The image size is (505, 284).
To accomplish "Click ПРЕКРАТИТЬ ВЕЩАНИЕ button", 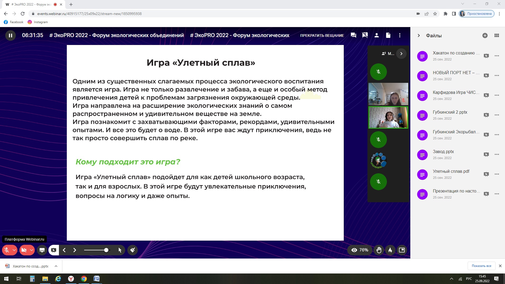I will (322, 35).
